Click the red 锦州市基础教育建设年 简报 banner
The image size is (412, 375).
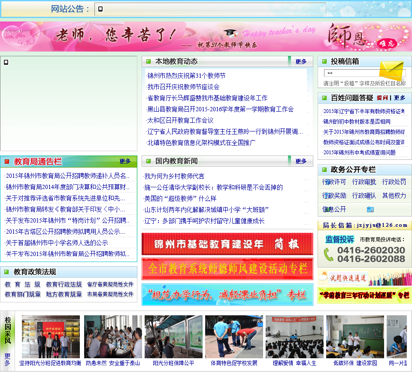point(227,244)
